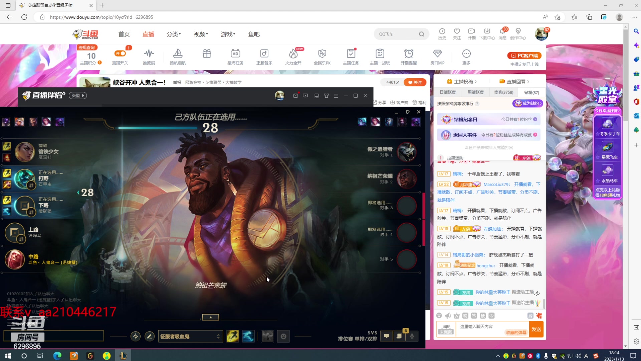The image size is (641, 361).
Task: Open 鱼吧 nav item
Action: (x=254, y=34)
